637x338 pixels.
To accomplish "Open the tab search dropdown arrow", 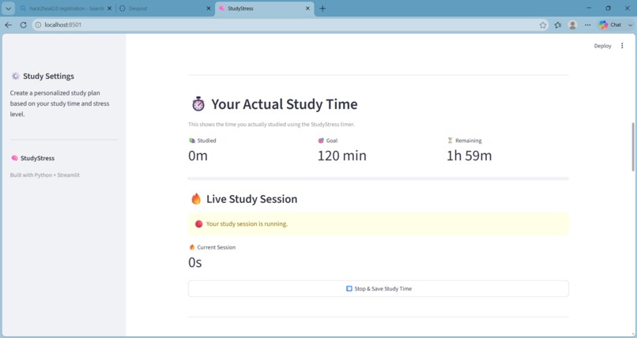I will tap(8, 8).
